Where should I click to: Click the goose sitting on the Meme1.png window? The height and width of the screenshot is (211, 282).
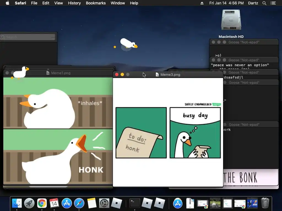pyautogui.click(x=21, y=72)
